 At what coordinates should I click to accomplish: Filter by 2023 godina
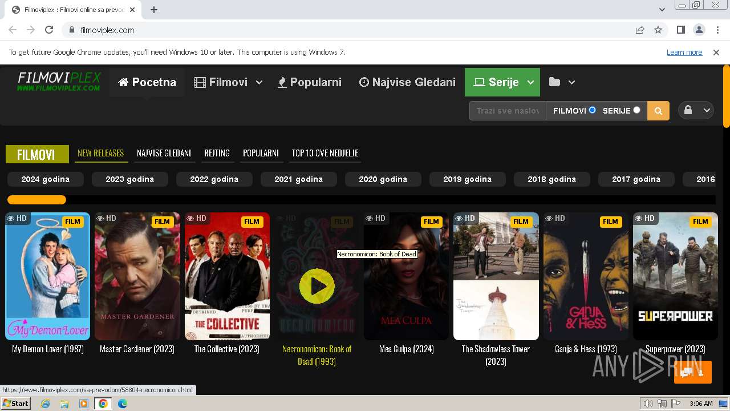coord(130,179)
